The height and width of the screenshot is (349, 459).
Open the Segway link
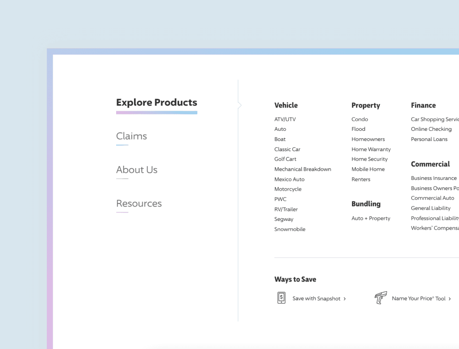[284, 220]
